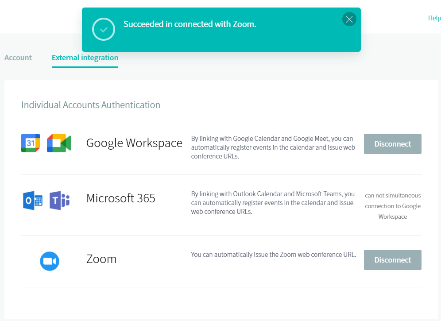Screen dimensions: 441x321
Task: Click the simultaneous connection warning text
Action: (x=393, y=206)
